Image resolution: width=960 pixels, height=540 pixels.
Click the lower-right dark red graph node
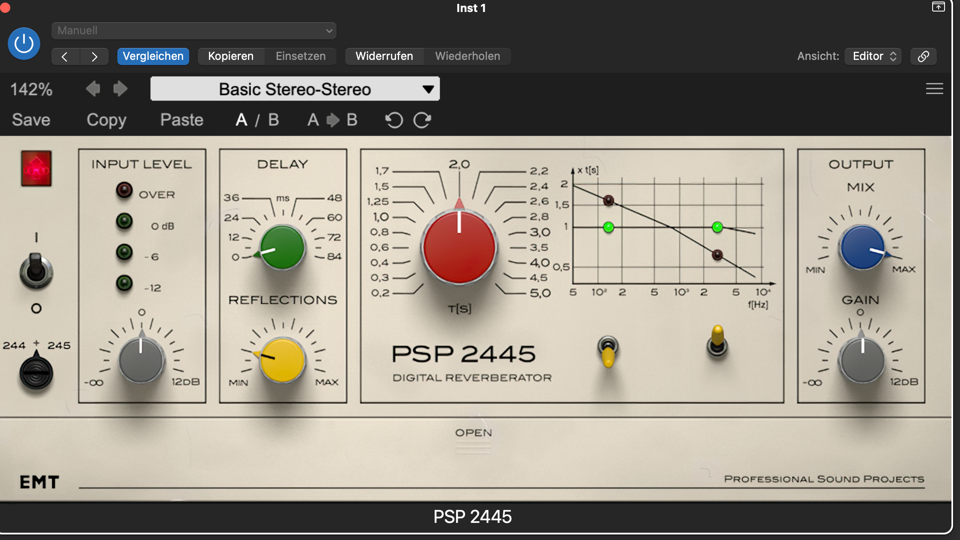pos(718,255)
